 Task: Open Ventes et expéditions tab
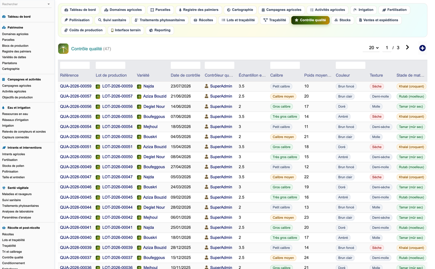click(x=378, y=20)
